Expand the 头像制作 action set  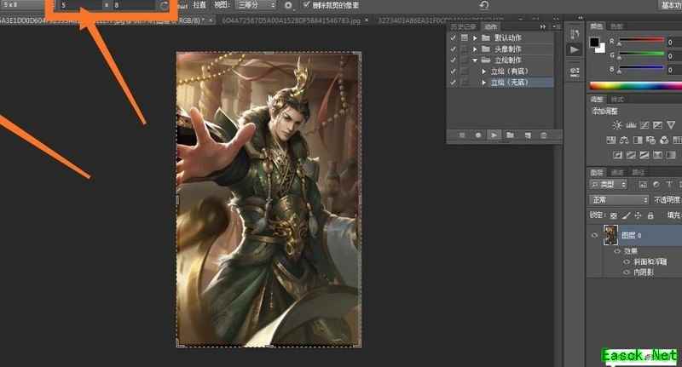pyautogui.click(x=474, y=49)
